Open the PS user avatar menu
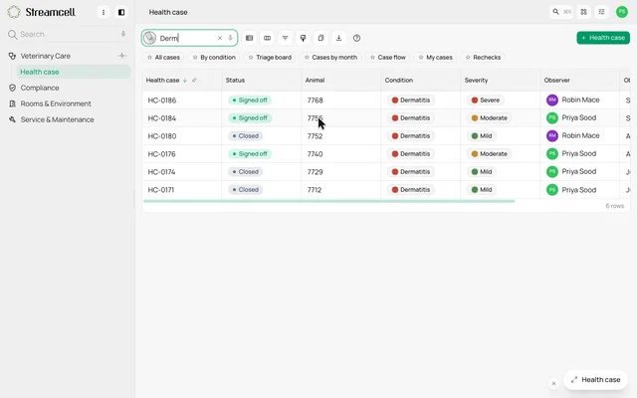The width and height of the screenshot is (637, 398). point(621,12)
